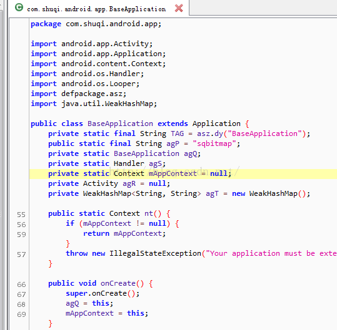Click the package com.shuqi.android.app line
The image size is (337, 330).
point(96,24)
